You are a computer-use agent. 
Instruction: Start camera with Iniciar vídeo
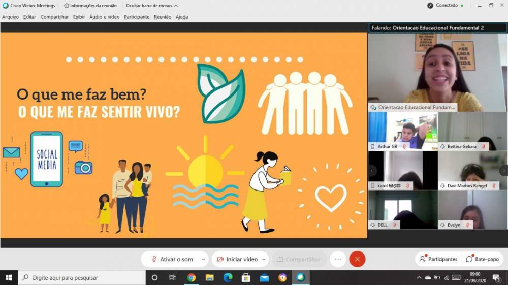click(237, 259)
